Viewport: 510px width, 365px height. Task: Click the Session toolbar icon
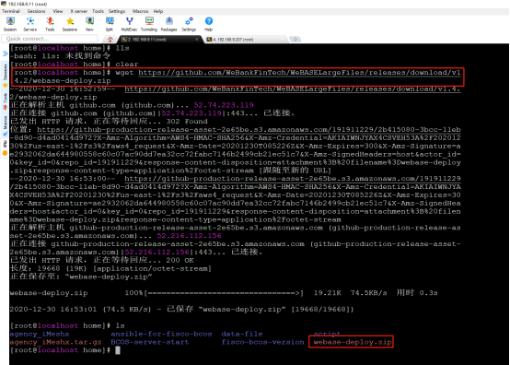(x=10, y=24)
